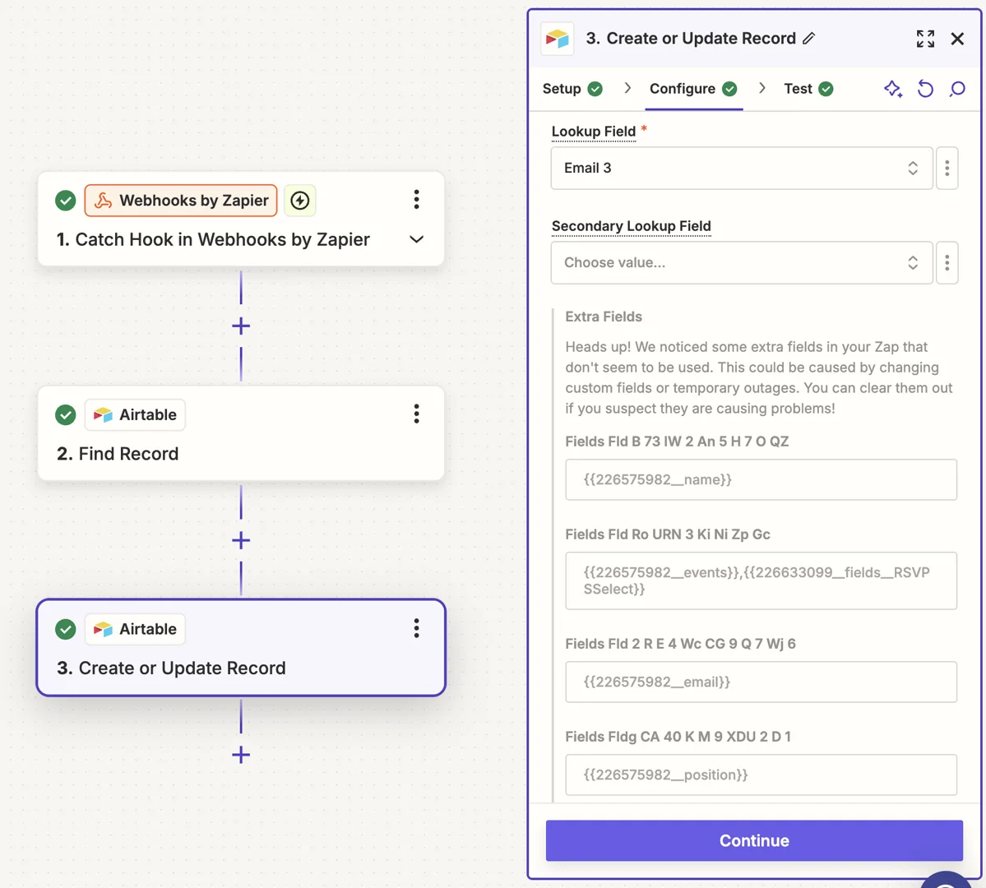986x888 pixels.
Task: Expand the panel using the fullscreen icon
Action: [x=925, y=38]
